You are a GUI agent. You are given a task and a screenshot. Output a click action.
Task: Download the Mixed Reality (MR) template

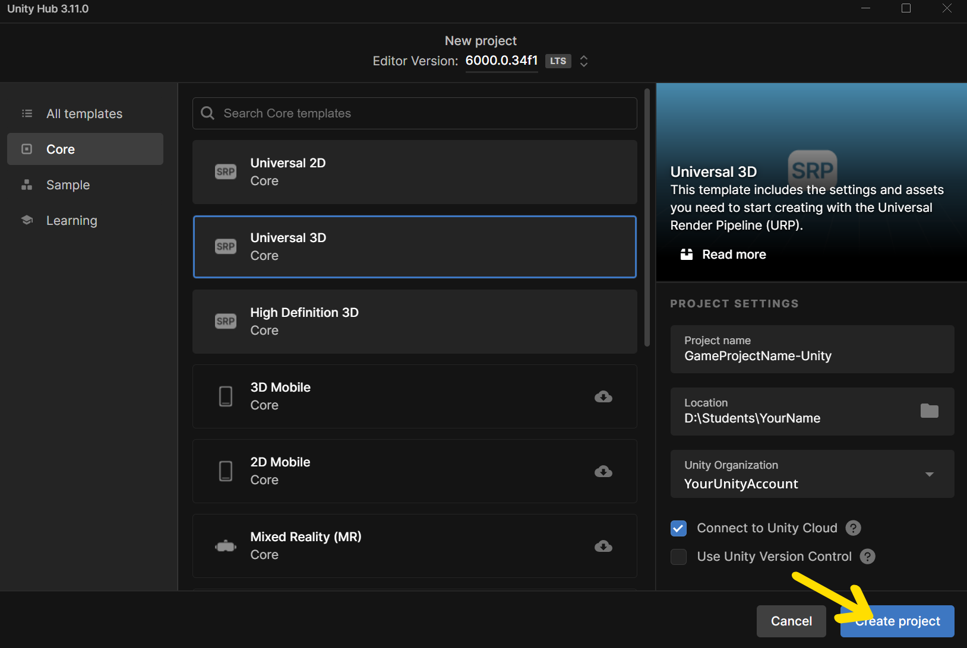pyautogui.click(x=603, y=546)
